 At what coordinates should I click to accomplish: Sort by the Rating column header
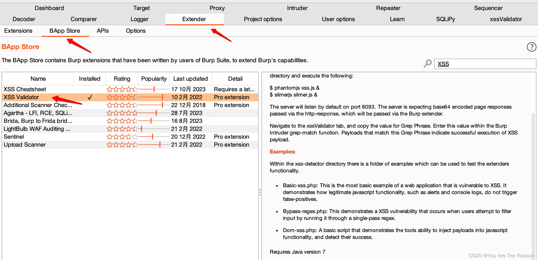click(122, 79)
